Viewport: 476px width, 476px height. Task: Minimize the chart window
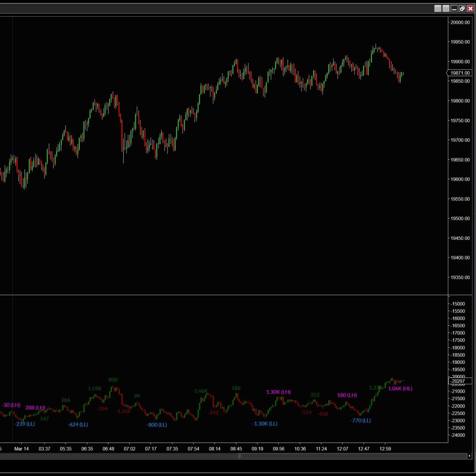(x=454, y=9)
